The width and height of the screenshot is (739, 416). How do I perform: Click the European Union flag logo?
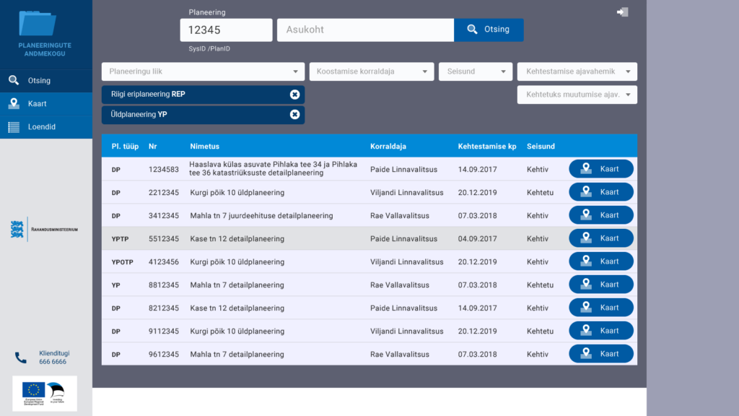[33, 390]
